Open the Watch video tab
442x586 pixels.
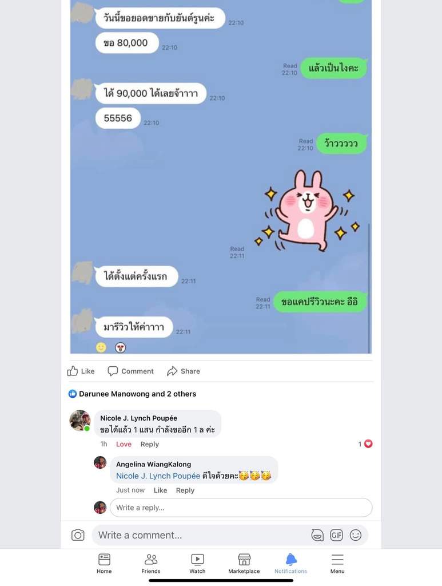point(197,563)
